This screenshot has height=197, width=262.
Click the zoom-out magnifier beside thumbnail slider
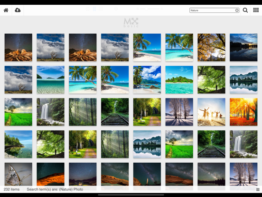pyautogui.click(x=138, y=9)
